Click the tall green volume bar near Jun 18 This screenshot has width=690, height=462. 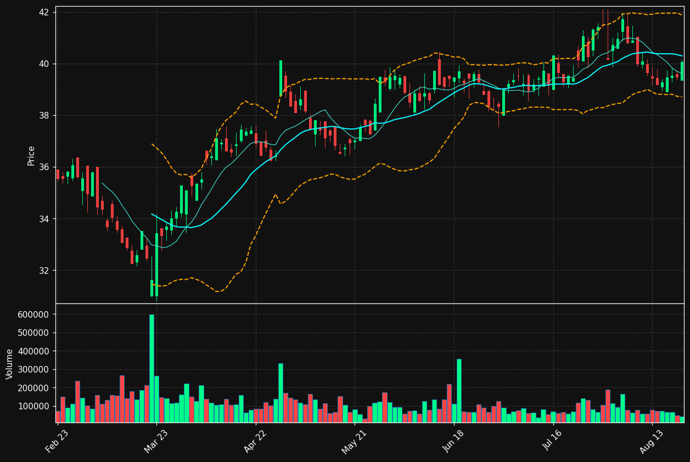(459, 391)
